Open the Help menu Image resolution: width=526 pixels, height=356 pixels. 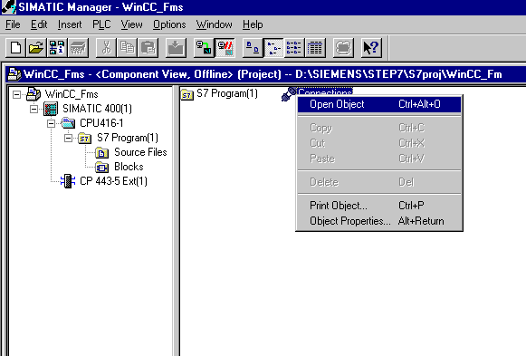tap(253, 24)
